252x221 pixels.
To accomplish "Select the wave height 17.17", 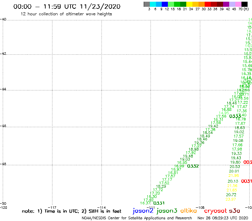I will click(167, 180).
